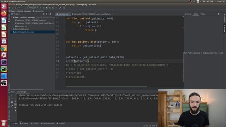Save all using the floppy disk toolbar icon
Viewport: 226px width, 127px height.
13,8
